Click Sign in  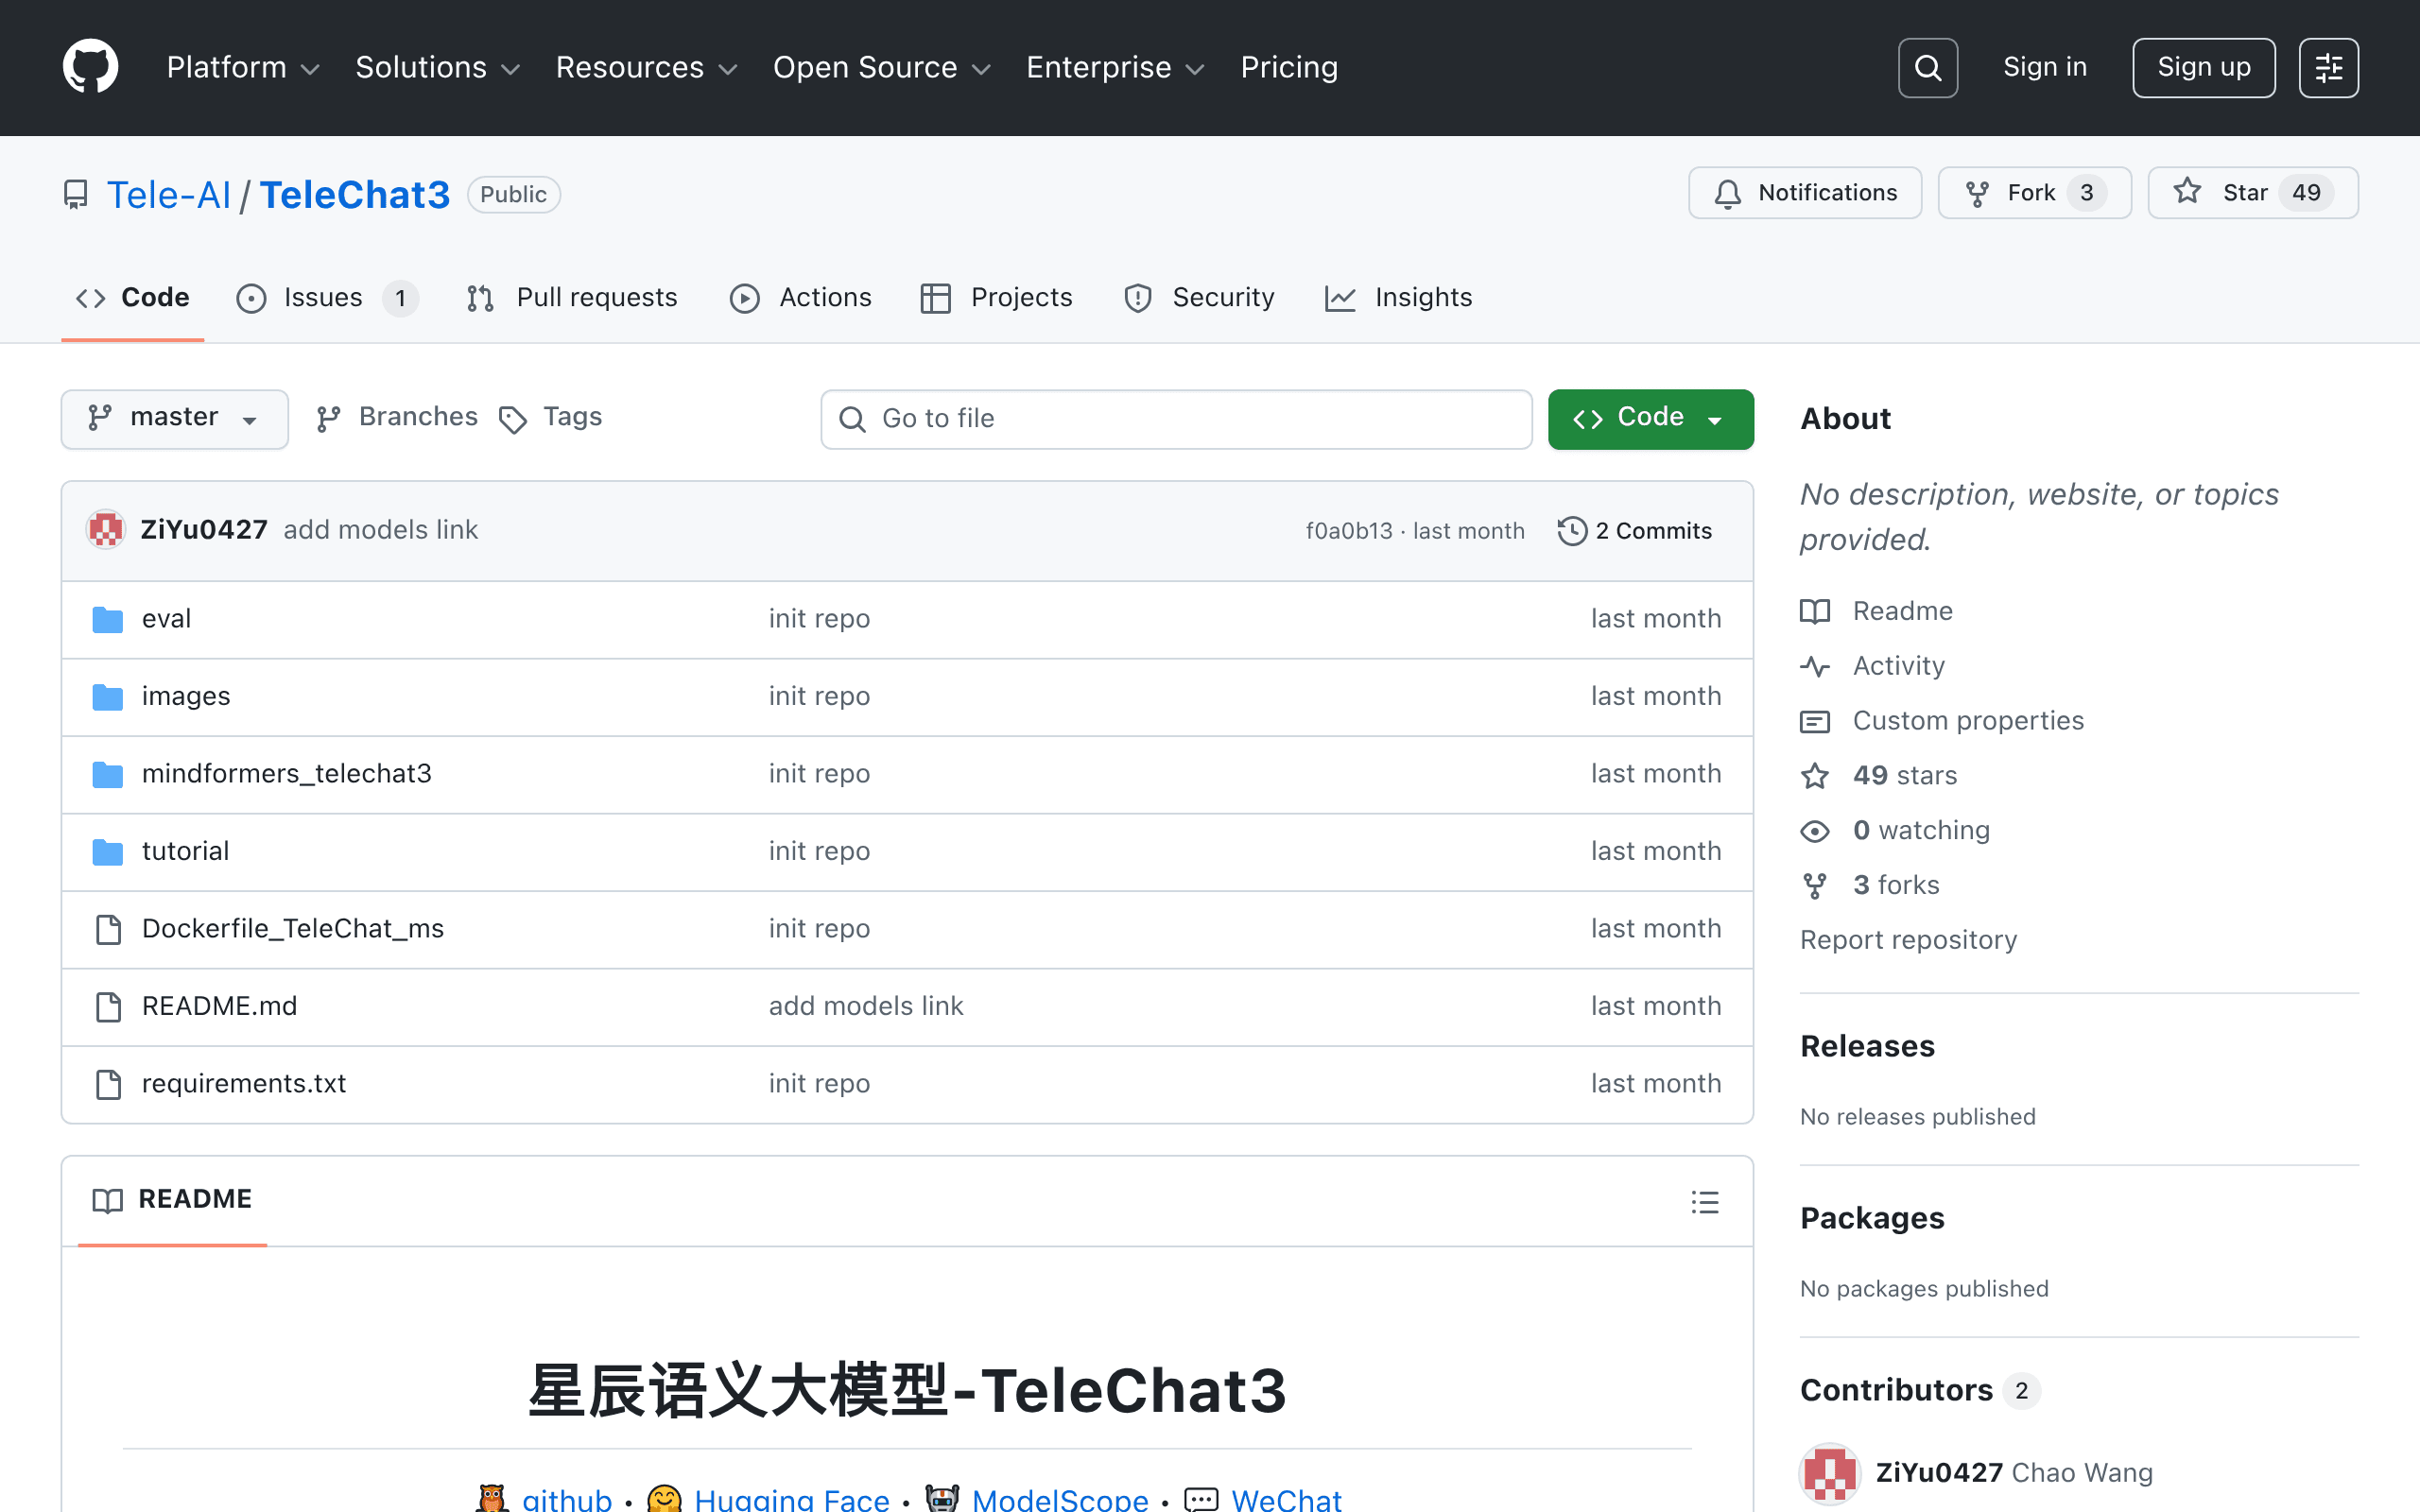(2045, 67)
